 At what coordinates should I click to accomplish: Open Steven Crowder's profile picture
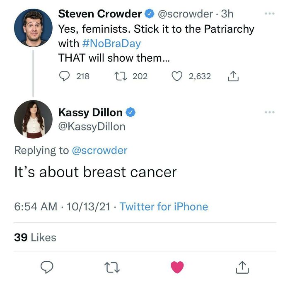(33, 28)
